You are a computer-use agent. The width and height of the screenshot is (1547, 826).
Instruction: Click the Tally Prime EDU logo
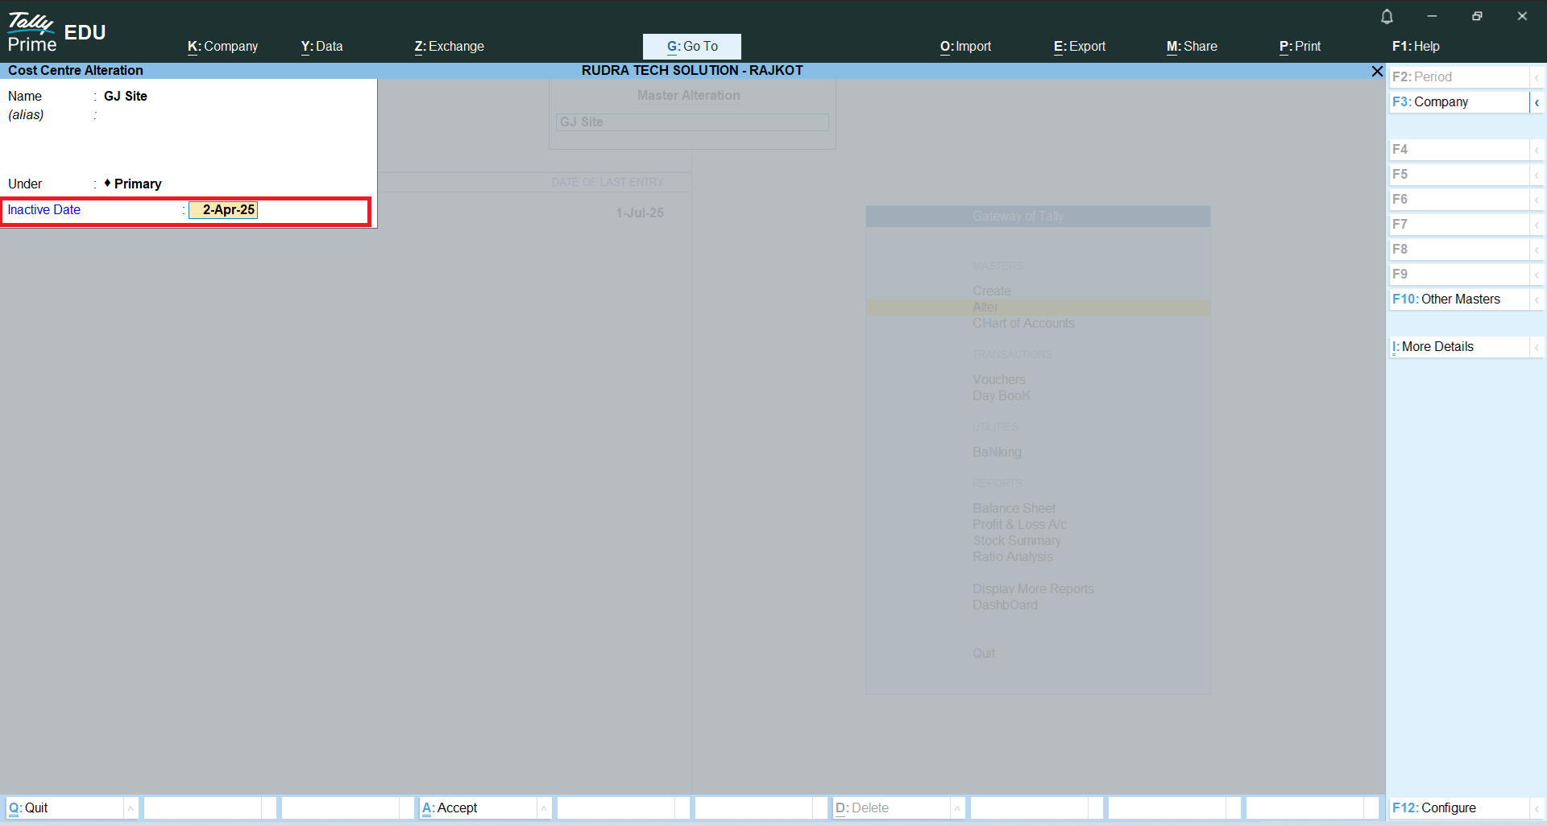pyautogui.click(x=56, y=32)
